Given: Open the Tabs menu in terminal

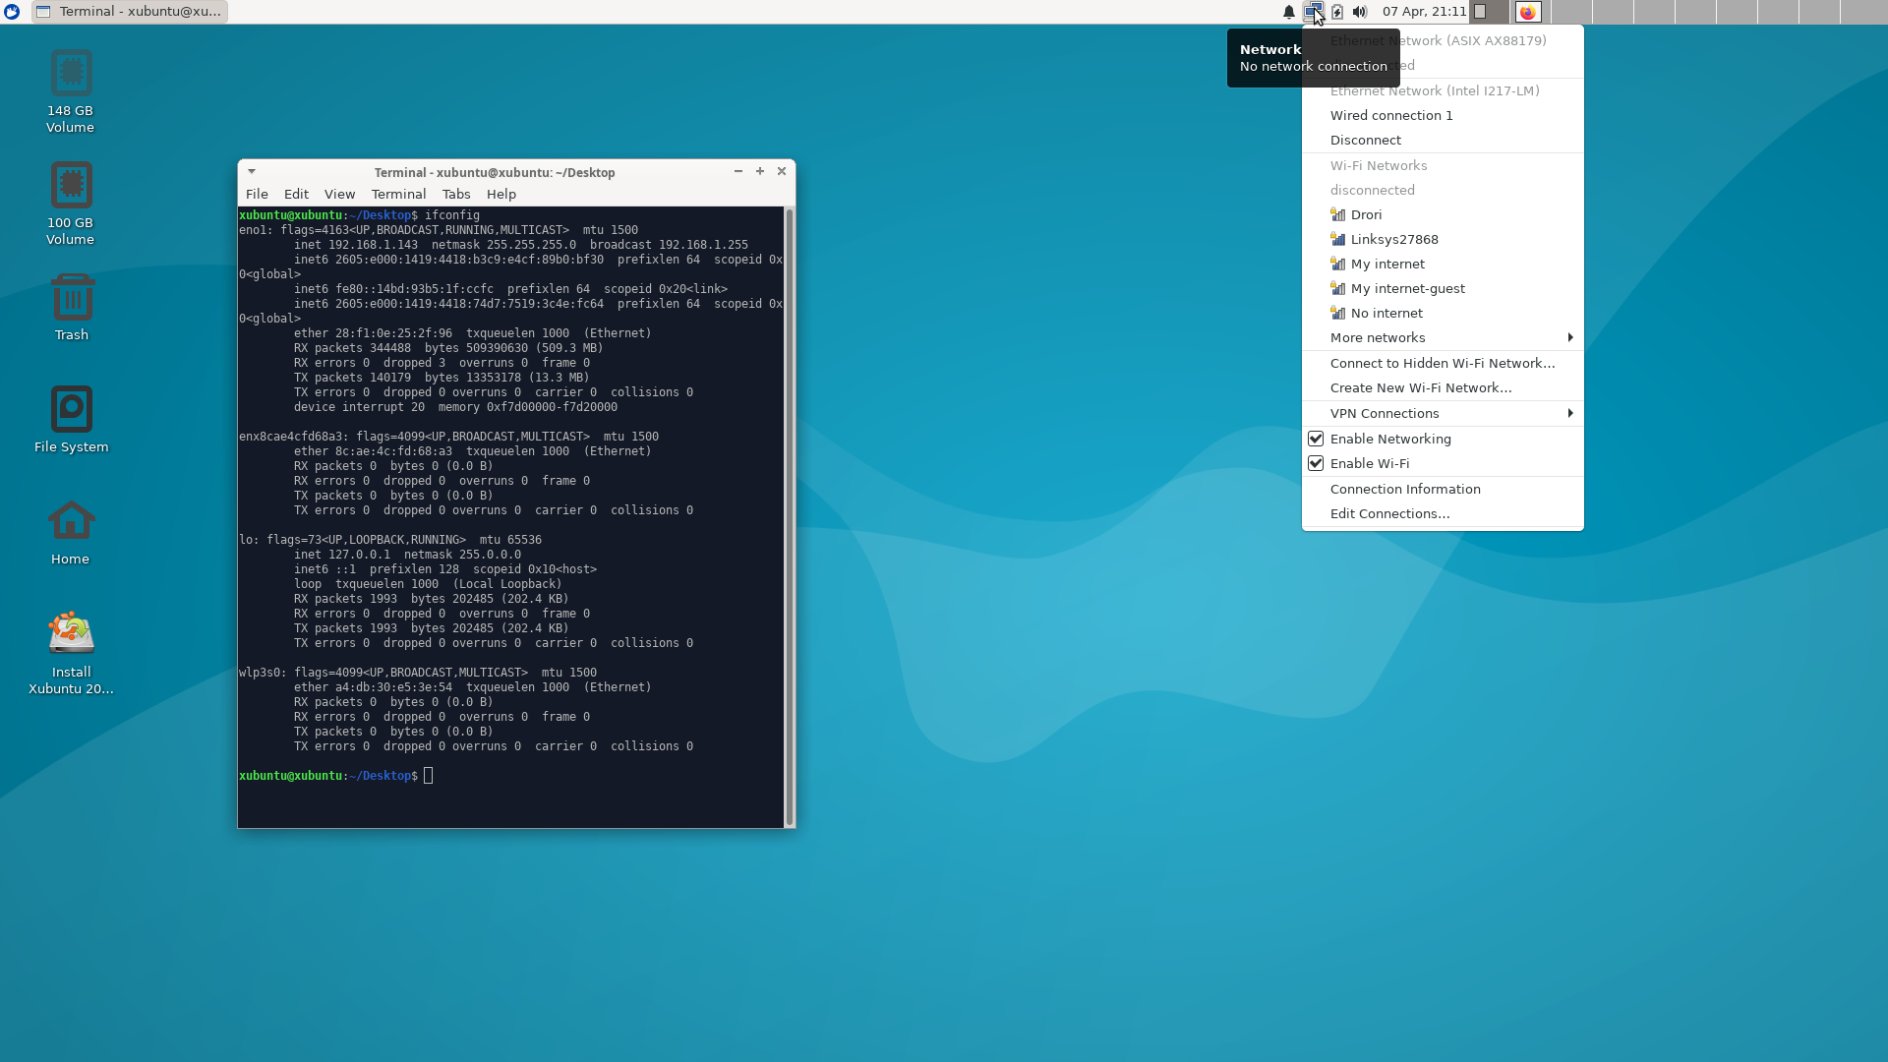Looking at the screenshot, I should pos(455,194).
